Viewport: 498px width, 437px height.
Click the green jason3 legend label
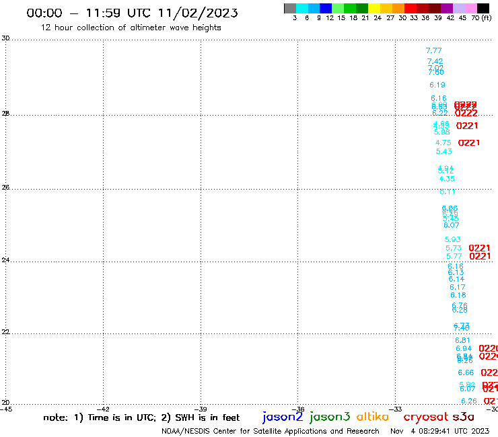[330, 417]
